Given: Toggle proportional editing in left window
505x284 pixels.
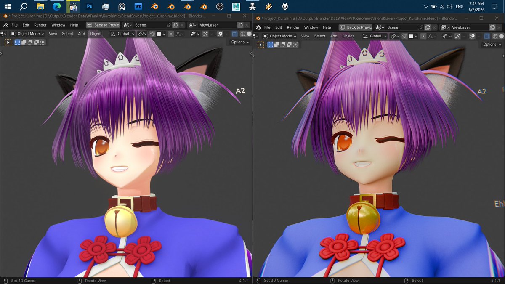Looking at the screenshot, I should 171,34.
